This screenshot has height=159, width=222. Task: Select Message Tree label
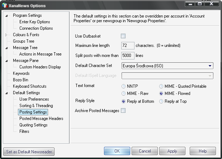tap(25, 48)
